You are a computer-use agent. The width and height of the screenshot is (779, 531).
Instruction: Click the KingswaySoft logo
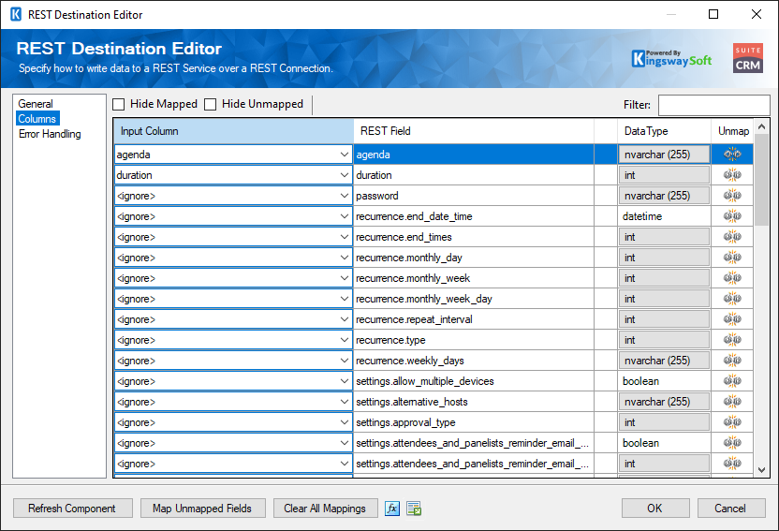coord(671,59)
